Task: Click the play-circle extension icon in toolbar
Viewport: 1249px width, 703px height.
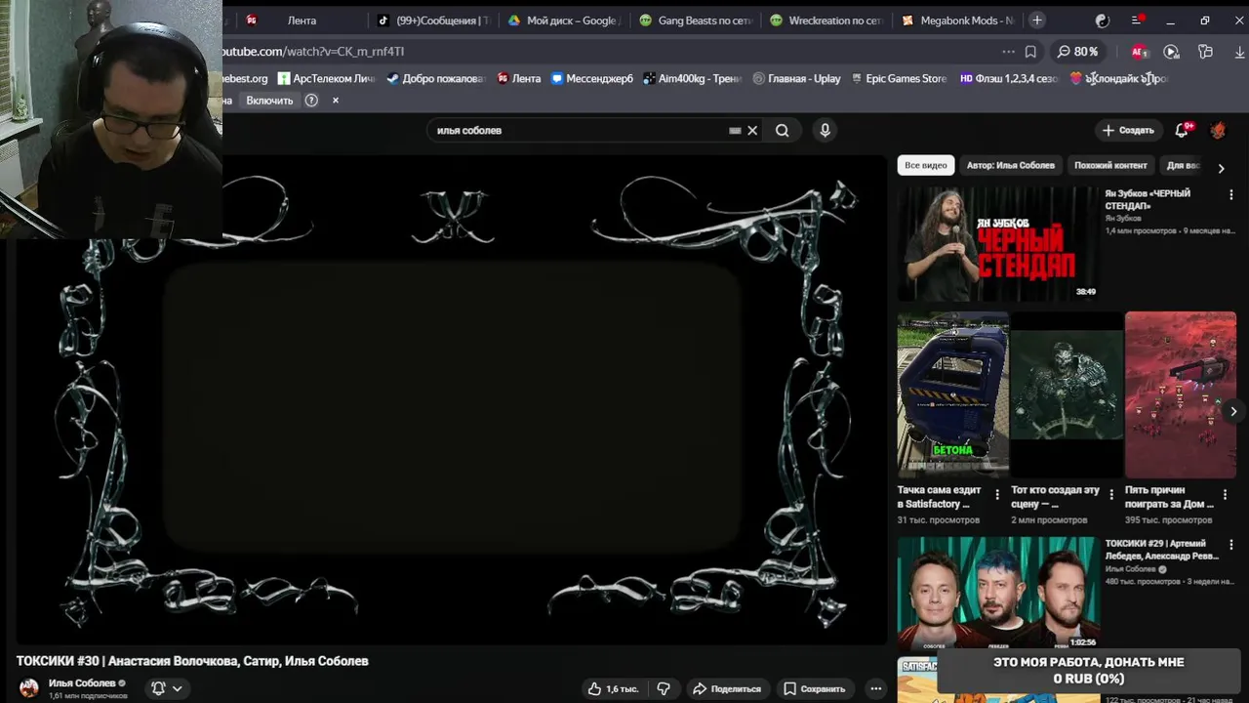Action: coord(1172,52)
